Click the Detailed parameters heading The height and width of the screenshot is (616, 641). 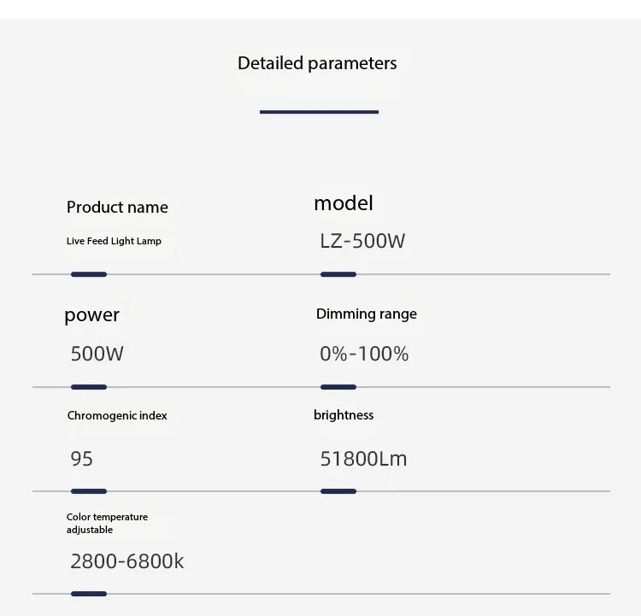click(x=317, y=63)
